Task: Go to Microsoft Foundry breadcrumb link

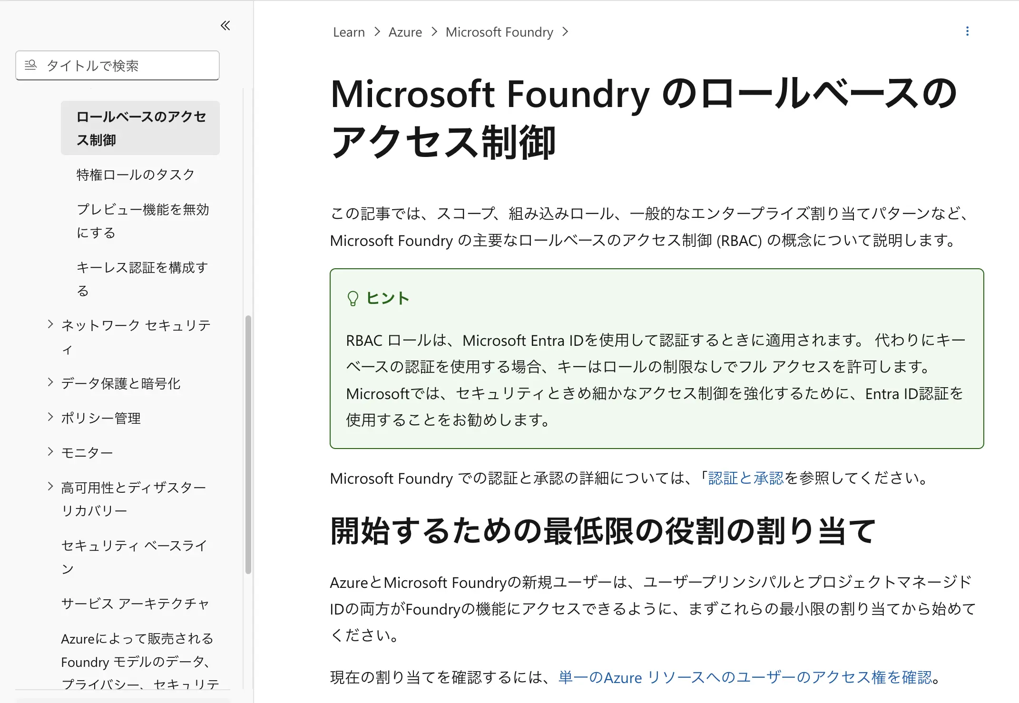Action: point(500,32)
